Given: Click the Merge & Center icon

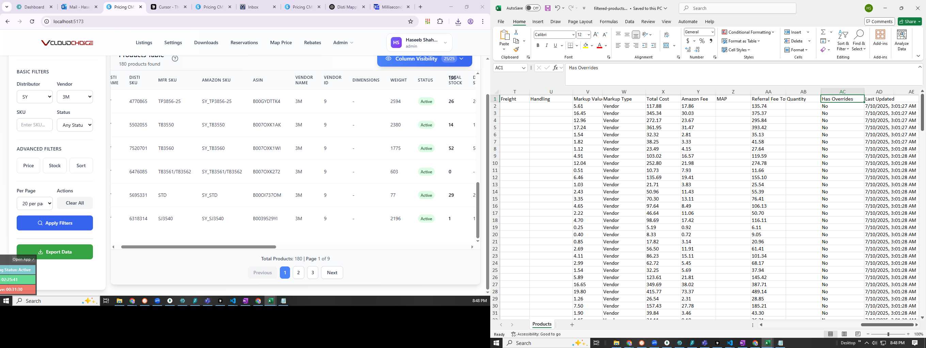Looking at the screenshot, I should [666, 45].
